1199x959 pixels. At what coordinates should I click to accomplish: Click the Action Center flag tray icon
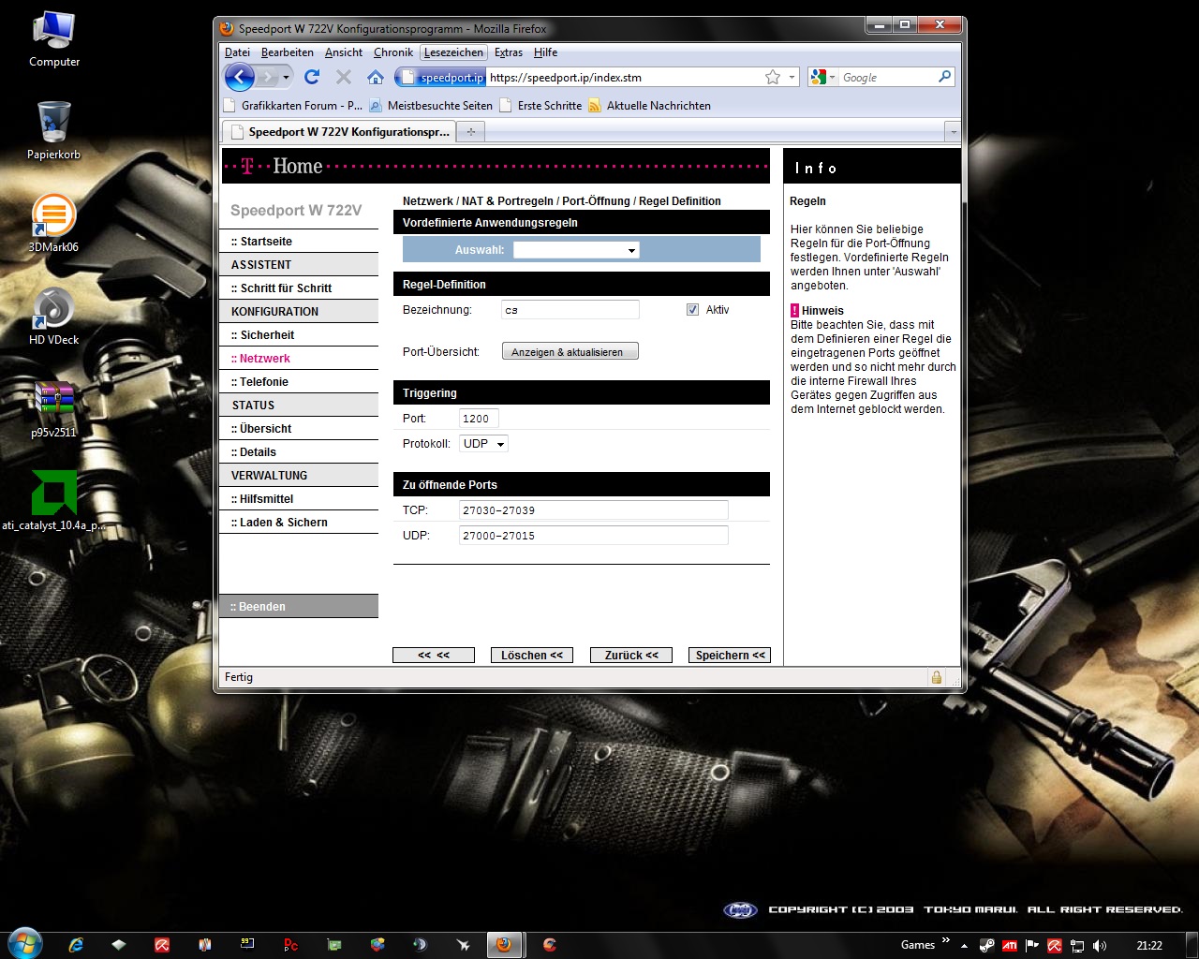pyautogui.click(x=1031, y=945)
